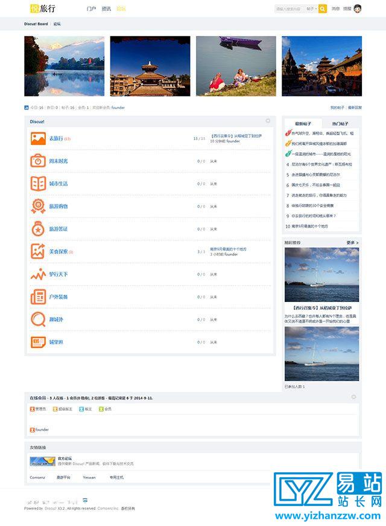Click the Discuz official forum logo image
Screen dimensions: 386x526
[43, 461]
